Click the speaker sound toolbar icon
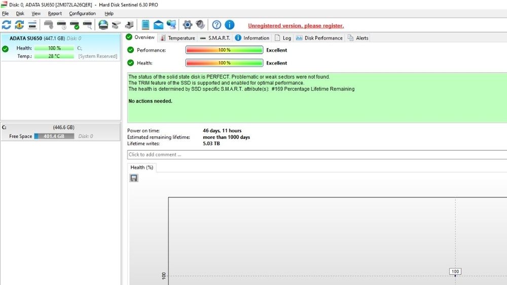Image resolution: width=507 pixels, height=285 pixels. tap(200, 24)
